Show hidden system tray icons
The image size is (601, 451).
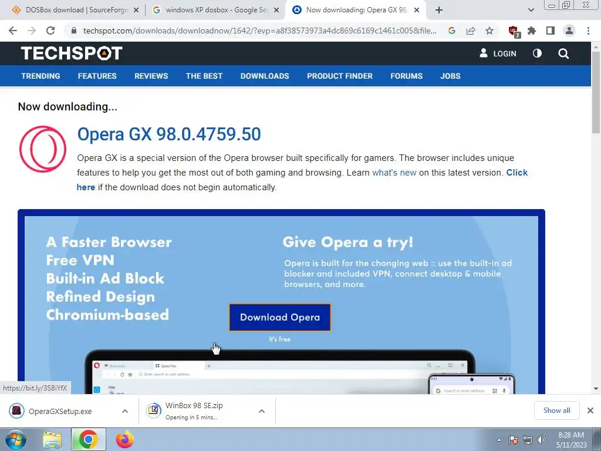pyautogui.click(x=499, y=440)
